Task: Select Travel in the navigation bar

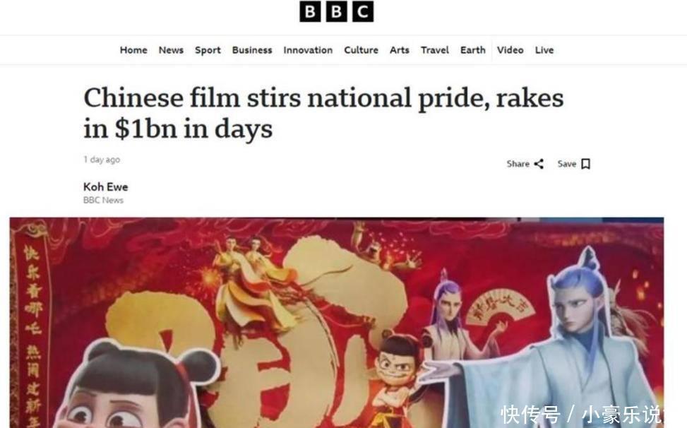Action: pyautogui.click(x=435, y=50)
